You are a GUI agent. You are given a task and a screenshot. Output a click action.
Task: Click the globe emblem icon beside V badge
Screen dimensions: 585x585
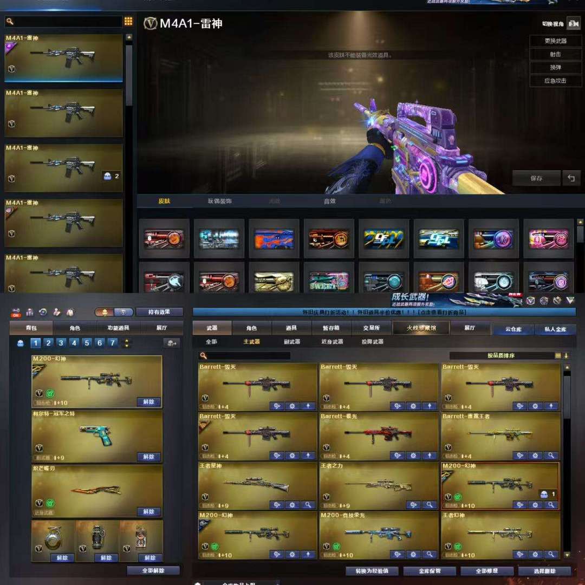544,301
